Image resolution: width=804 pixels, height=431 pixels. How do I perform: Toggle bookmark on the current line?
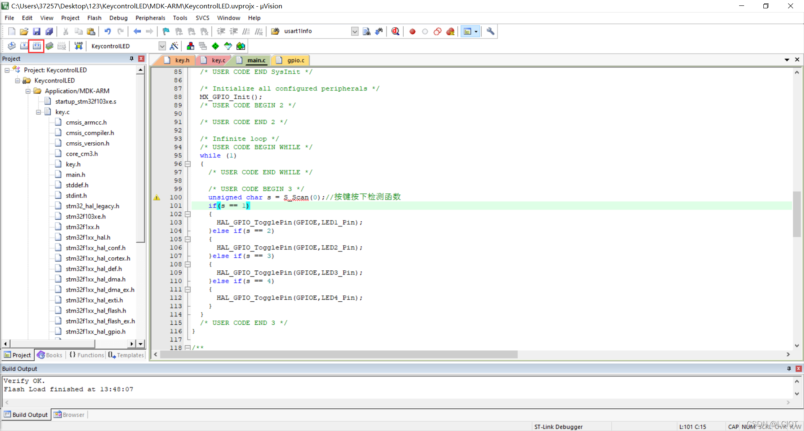166,31
